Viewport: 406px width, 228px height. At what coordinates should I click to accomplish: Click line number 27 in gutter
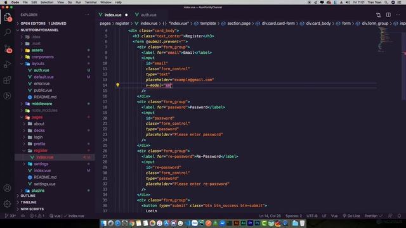point(105,156)
